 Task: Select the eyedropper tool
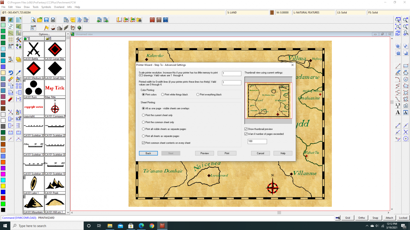pos(19,73)
